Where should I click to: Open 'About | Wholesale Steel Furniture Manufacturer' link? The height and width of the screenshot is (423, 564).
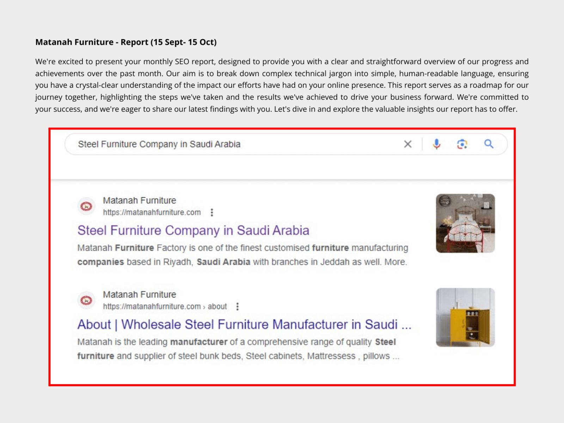tap(244, 324)
